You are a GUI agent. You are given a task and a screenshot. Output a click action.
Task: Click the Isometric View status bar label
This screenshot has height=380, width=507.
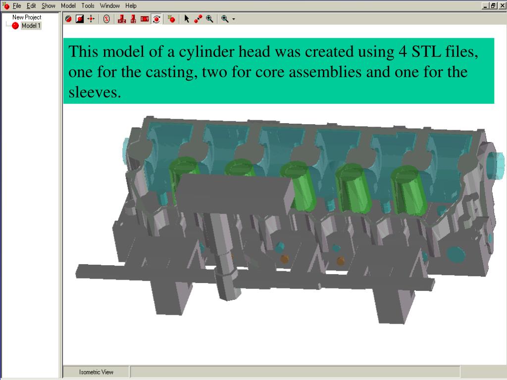[x=96, y=372]
